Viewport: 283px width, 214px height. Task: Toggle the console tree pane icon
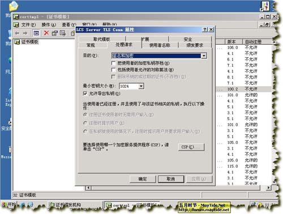point(36,33)
